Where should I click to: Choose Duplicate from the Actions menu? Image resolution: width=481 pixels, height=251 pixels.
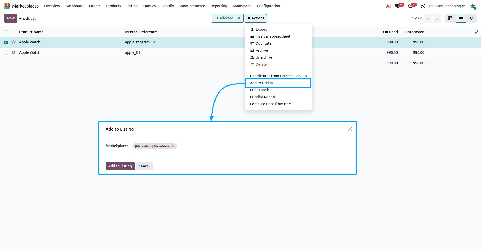click(278, 43)
